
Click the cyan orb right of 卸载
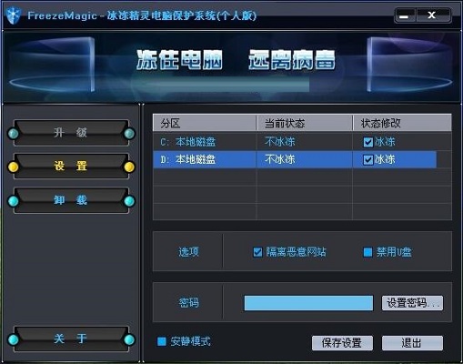129,201
